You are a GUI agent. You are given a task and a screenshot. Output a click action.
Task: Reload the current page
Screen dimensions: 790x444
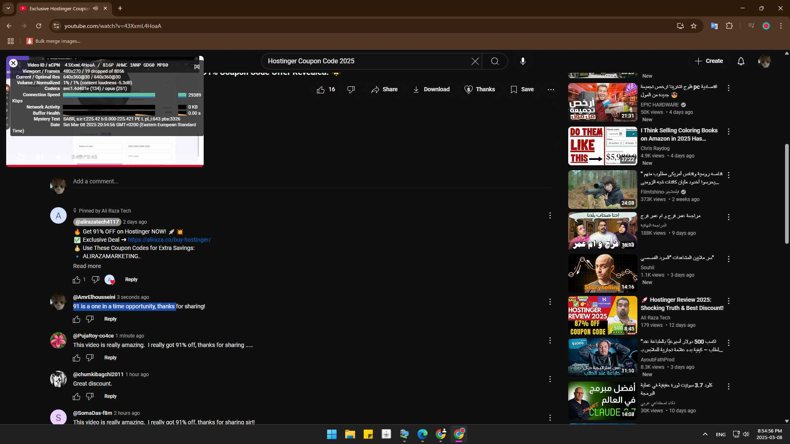(x=39, y=26)
